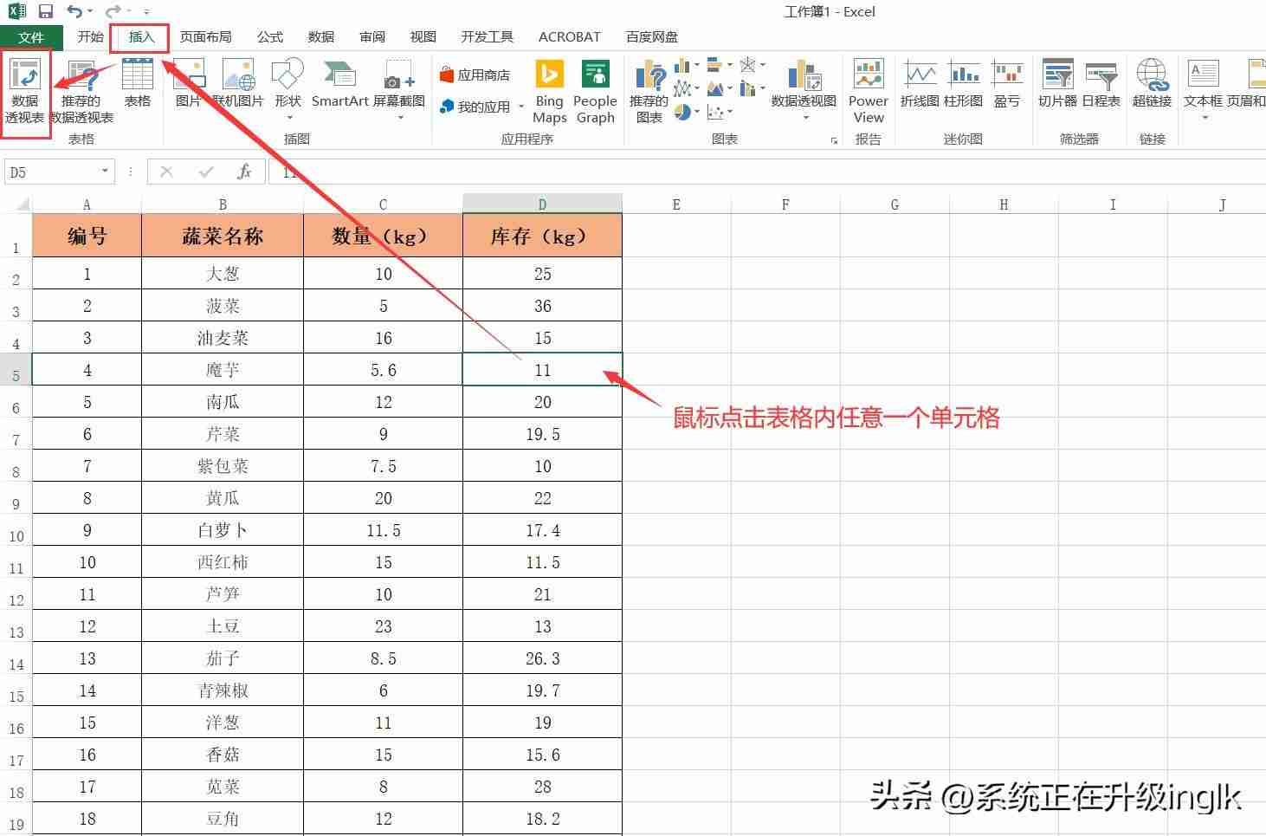Expand the 文本框 text box dropdown
This screenshot has width=1266, height=836.
tap(1204, 118)
